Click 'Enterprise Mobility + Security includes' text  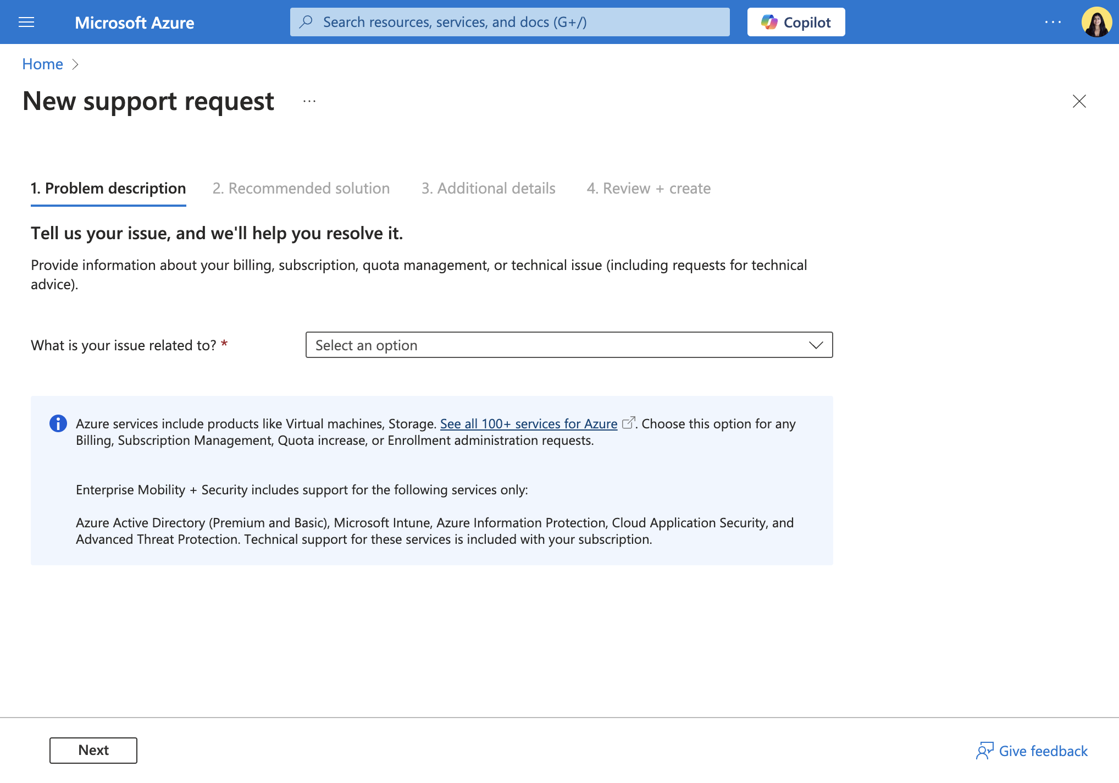tap(302, 490)
